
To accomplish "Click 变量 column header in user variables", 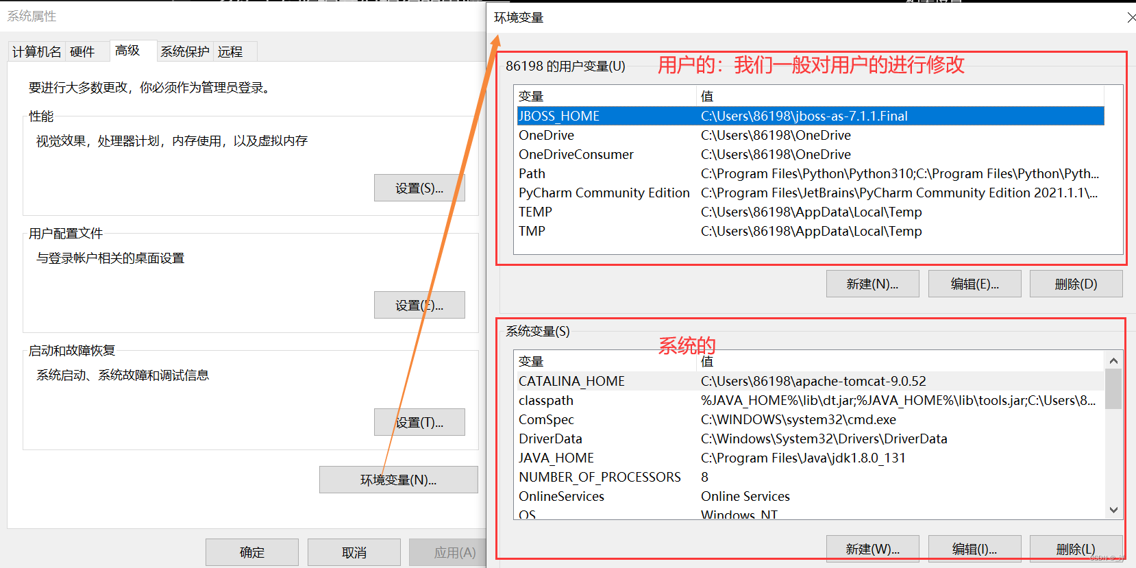I will pos(605,96).
